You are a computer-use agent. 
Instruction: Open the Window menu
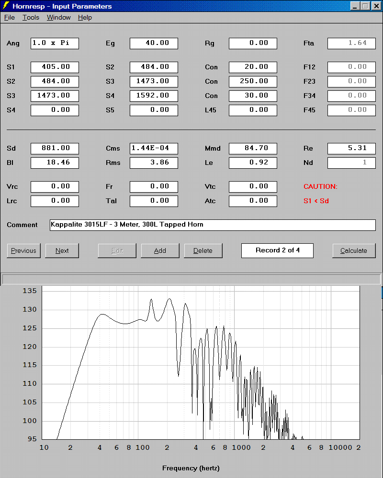pos(58,18)
